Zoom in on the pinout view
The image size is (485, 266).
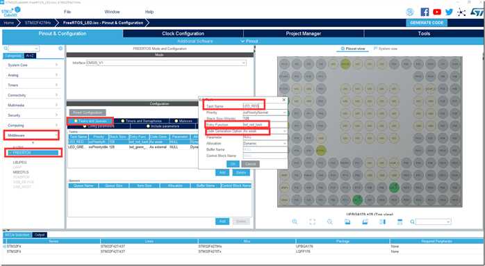[295, 222]
